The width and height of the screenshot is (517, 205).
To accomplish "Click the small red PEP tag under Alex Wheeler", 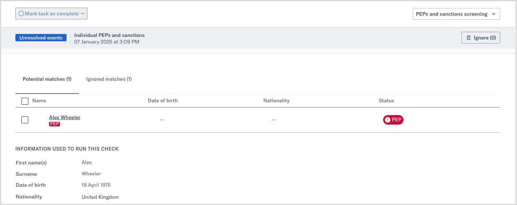I will coord(55,124).
